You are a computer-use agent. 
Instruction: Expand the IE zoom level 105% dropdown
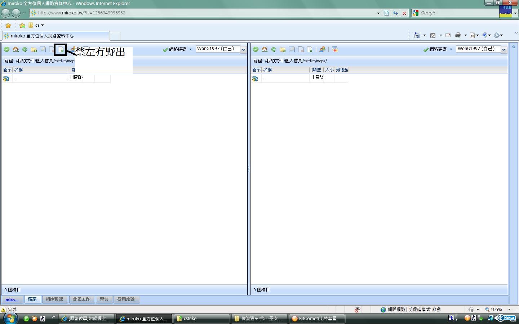coord(509,310)
